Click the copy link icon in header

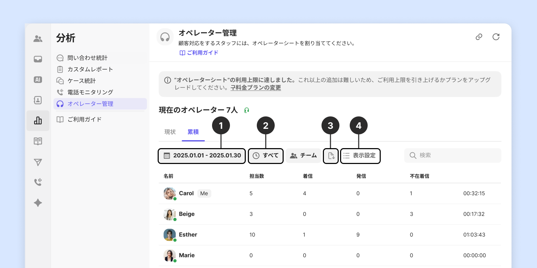point(479,37)
